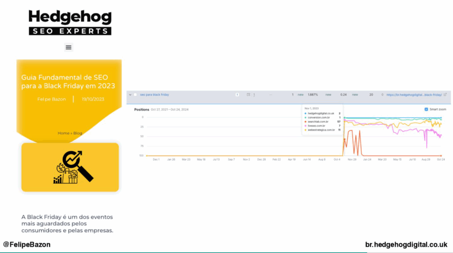Click the searchlab.com.br orange legend dot
453x253 pixels.
[x=305, y=122]
